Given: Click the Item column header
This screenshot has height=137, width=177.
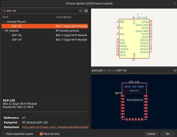Looking at the screenshot, I should point(6,17).
